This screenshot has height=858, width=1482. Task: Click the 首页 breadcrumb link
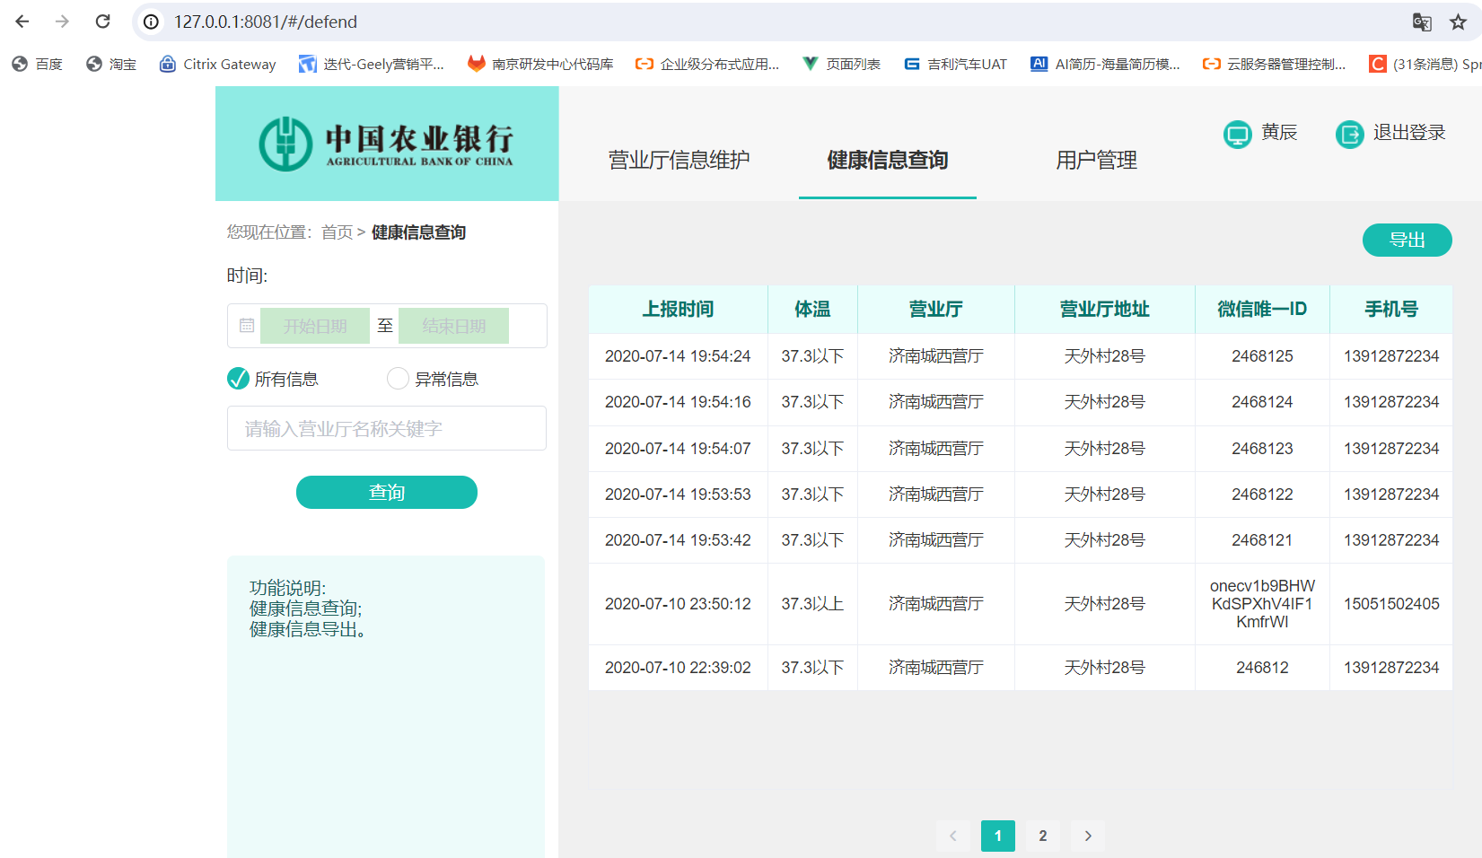point(337,232)
